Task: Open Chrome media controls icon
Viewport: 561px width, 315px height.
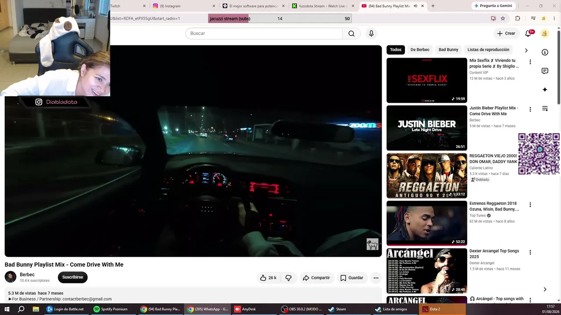Action: pyautogui.click(x=533, y=18)
